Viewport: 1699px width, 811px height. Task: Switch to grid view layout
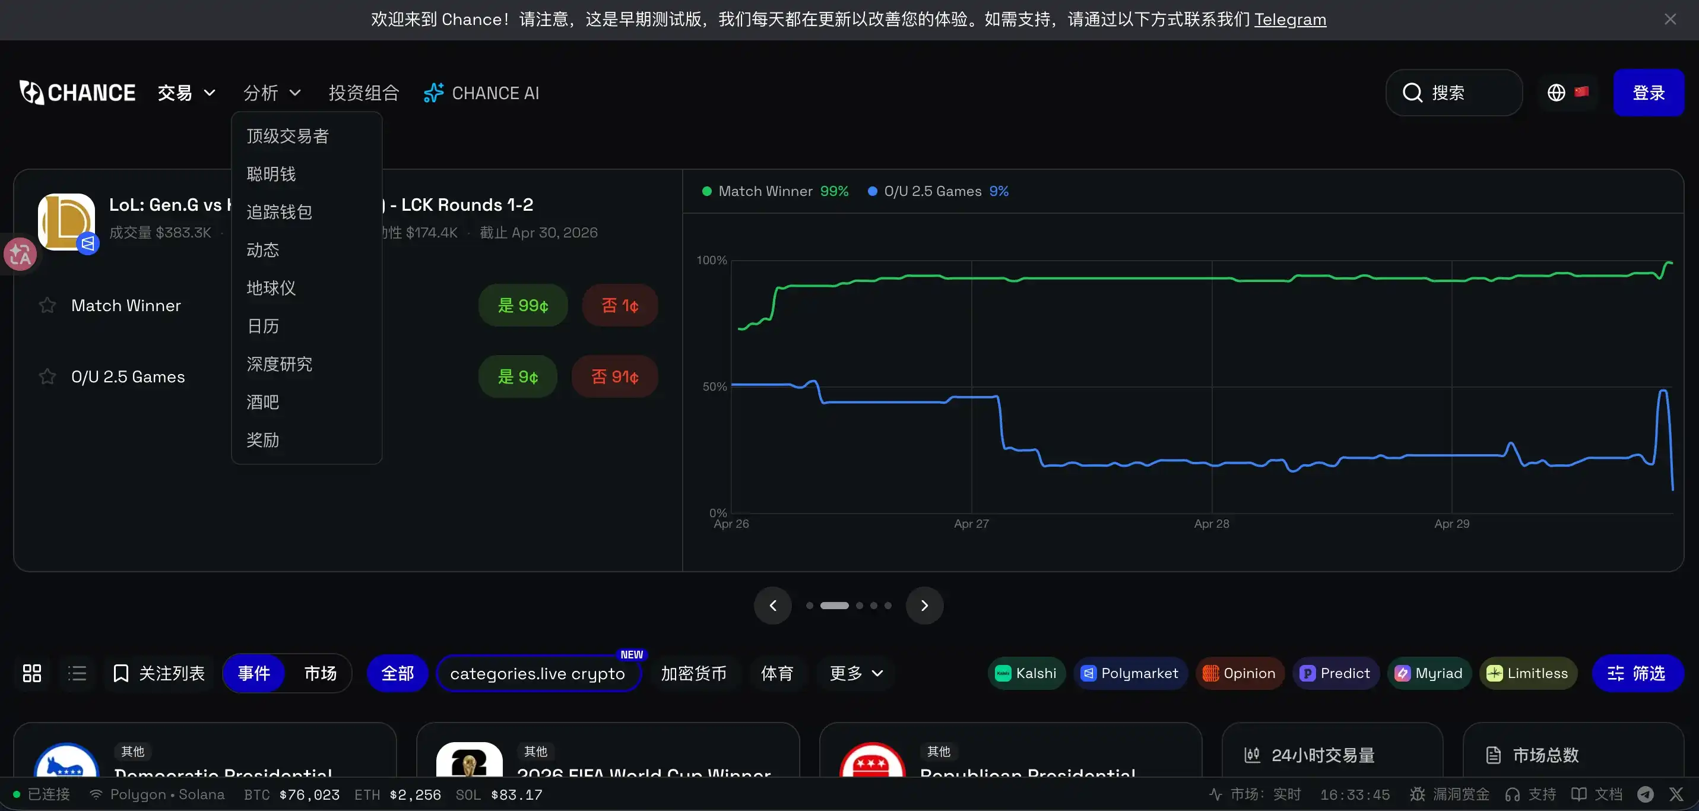(31, 674)
